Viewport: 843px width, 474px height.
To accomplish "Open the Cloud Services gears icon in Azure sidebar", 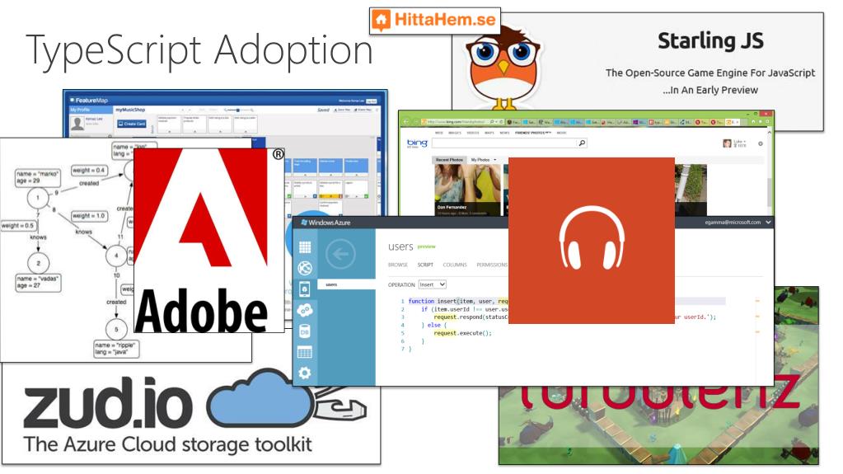I will [305, 310].
